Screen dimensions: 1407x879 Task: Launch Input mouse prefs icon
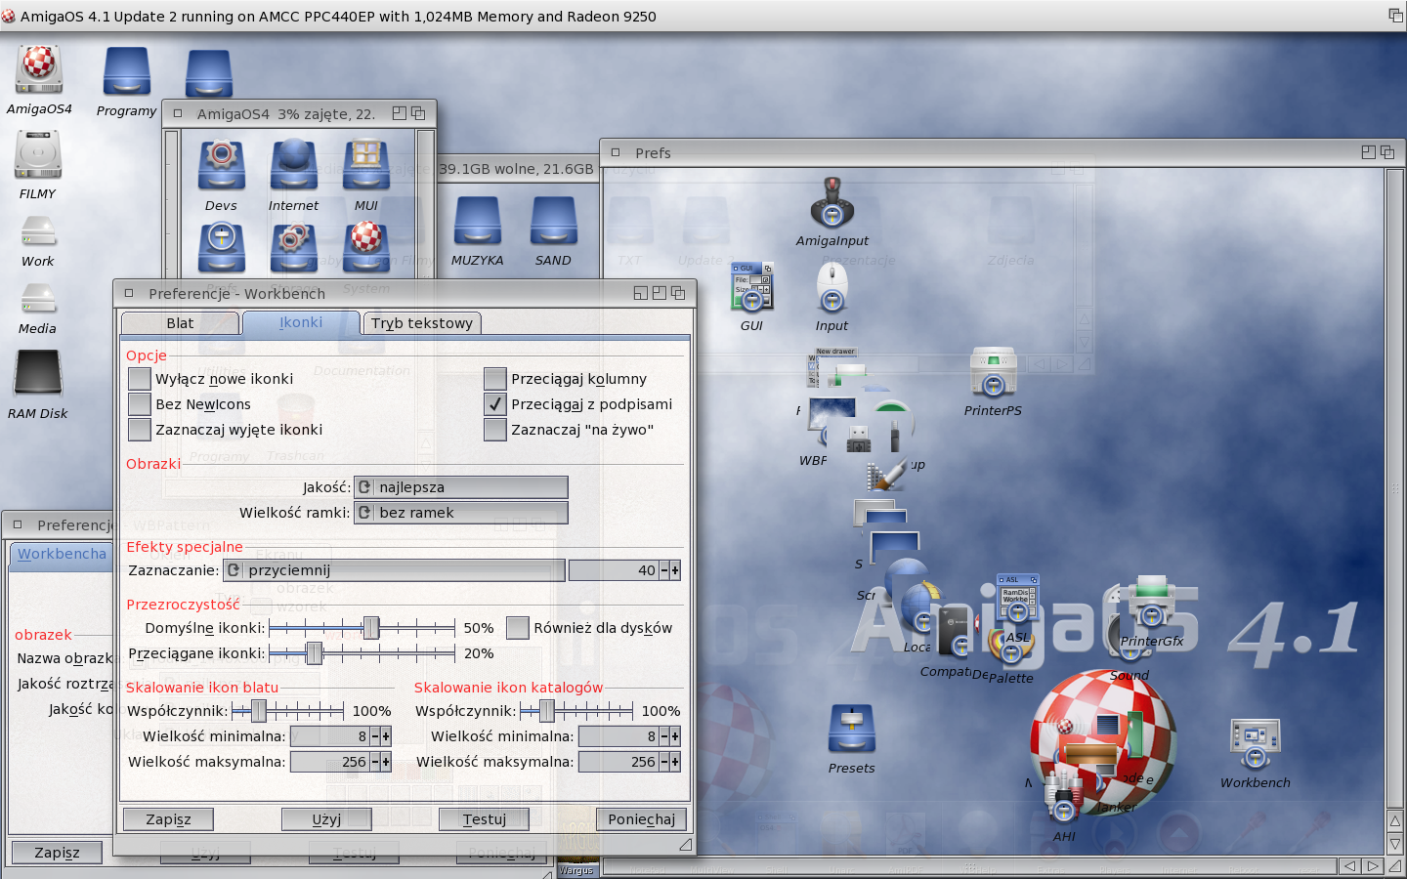point(832,287)
